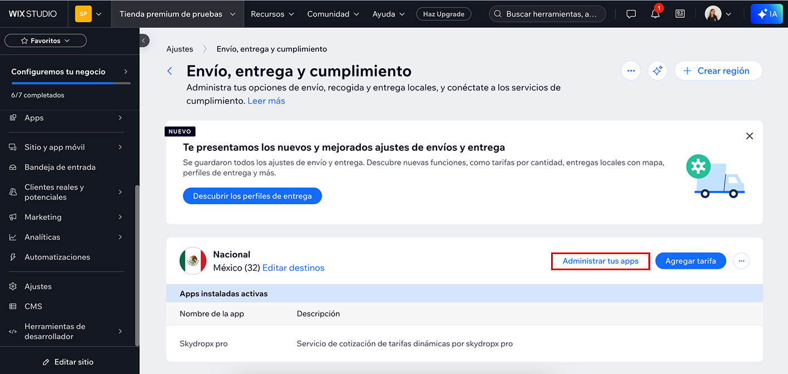Click the Wix Studio logo
The height and width of the screenshot is (374, 788).
(x=33, y=14)
